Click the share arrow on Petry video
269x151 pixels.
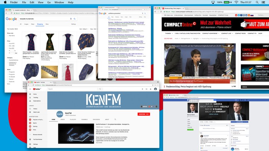(x=233, y=46)
